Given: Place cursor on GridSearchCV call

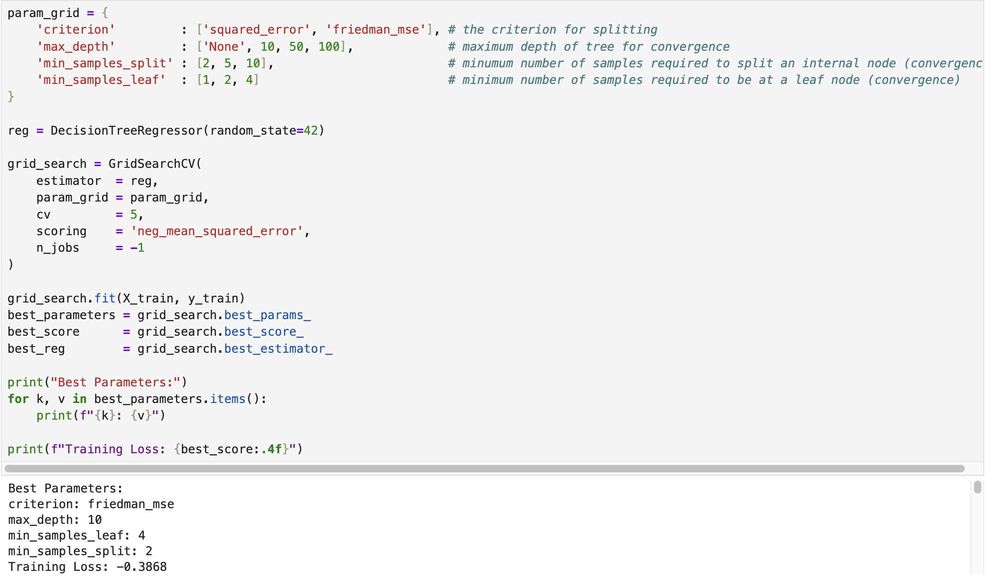Looking at the screenshot, I should pos(152,164).
